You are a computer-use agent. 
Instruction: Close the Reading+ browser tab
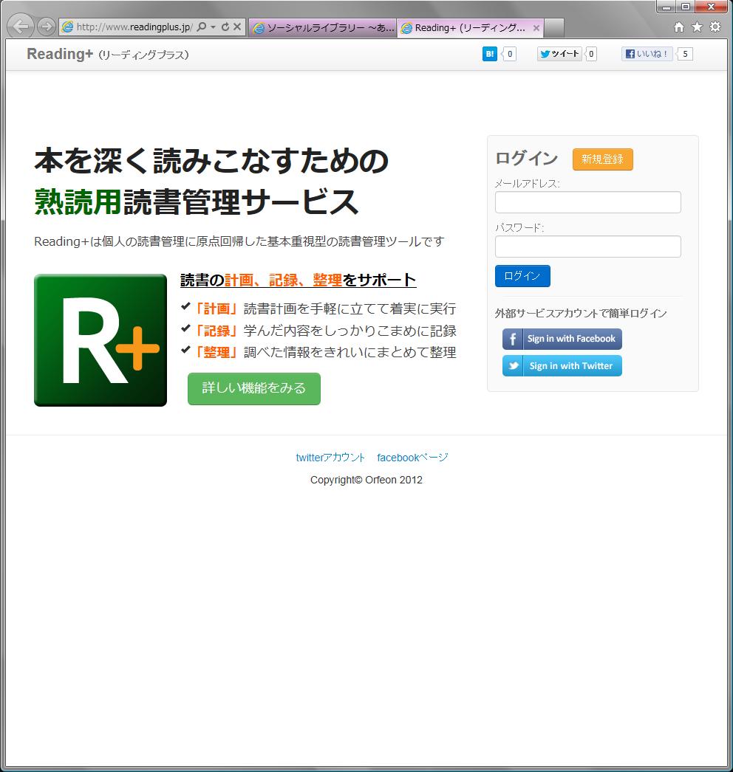[536, 28]
